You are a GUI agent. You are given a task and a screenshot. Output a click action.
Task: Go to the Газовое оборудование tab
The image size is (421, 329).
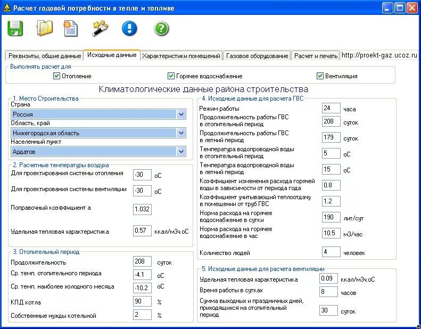click(257, 56)
